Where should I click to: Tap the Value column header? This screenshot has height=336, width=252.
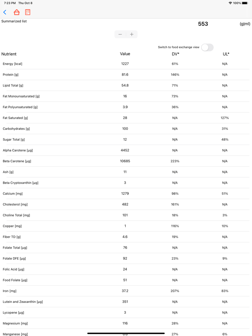125,54
